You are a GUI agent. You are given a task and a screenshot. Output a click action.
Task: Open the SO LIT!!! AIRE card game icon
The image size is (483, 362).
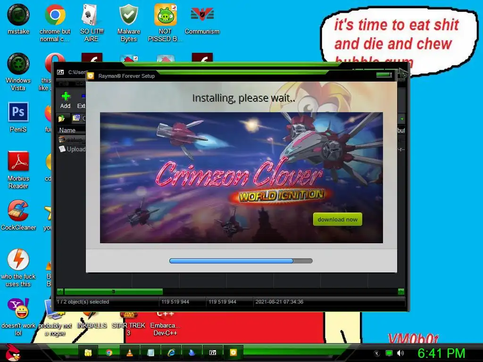pos(91,22)
